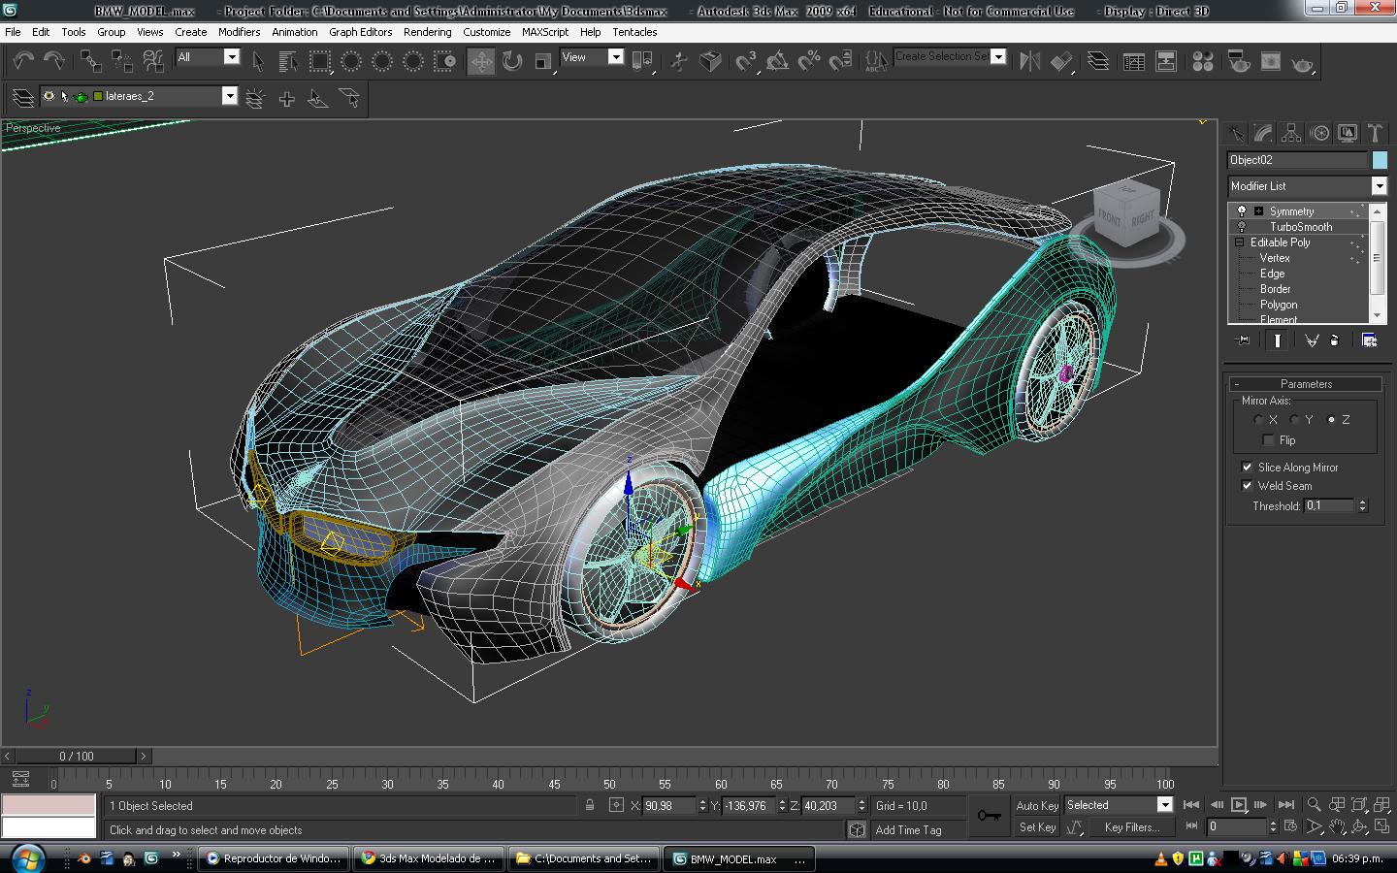
Task: Undo the last action with the Undo arrow
Action: pyautogui.click(x=22, y=61)
